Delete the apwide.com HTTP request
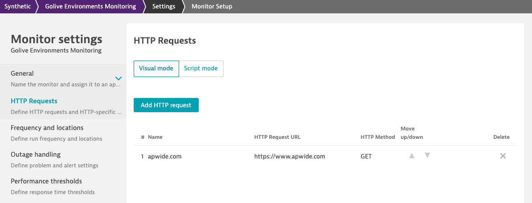 point(503,156)
